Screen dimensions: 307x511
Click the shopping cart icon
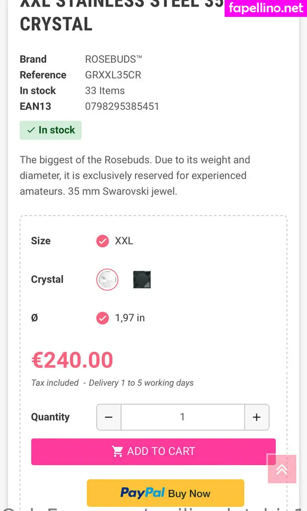118,452
